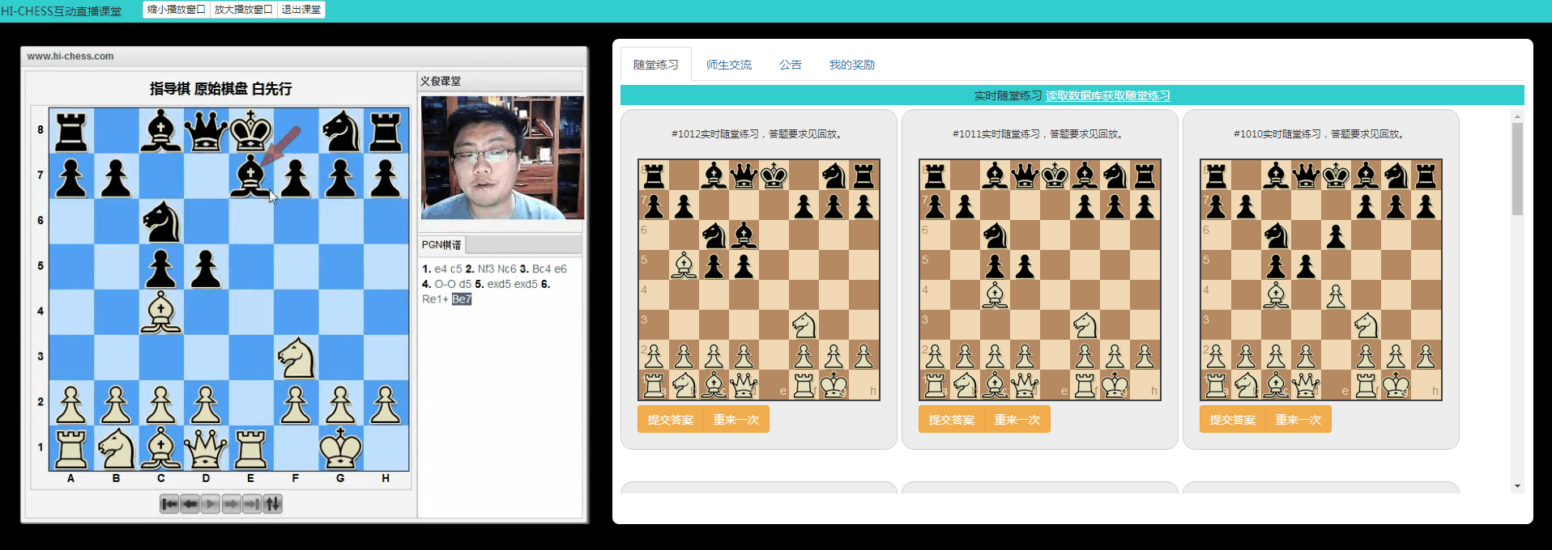Open 读取数据库获取随堂练习 link
1552x550 pixels.
[x=1107, y=95]
